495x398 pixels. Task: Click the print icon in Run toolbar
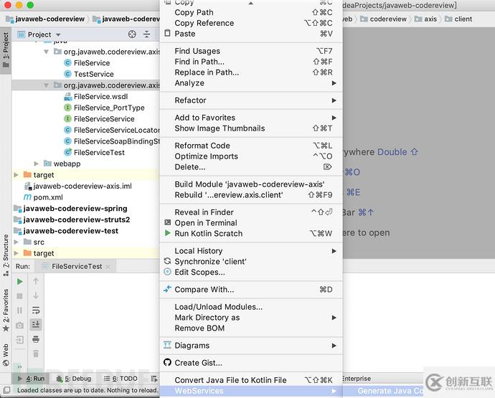click(x=36, y=339)
